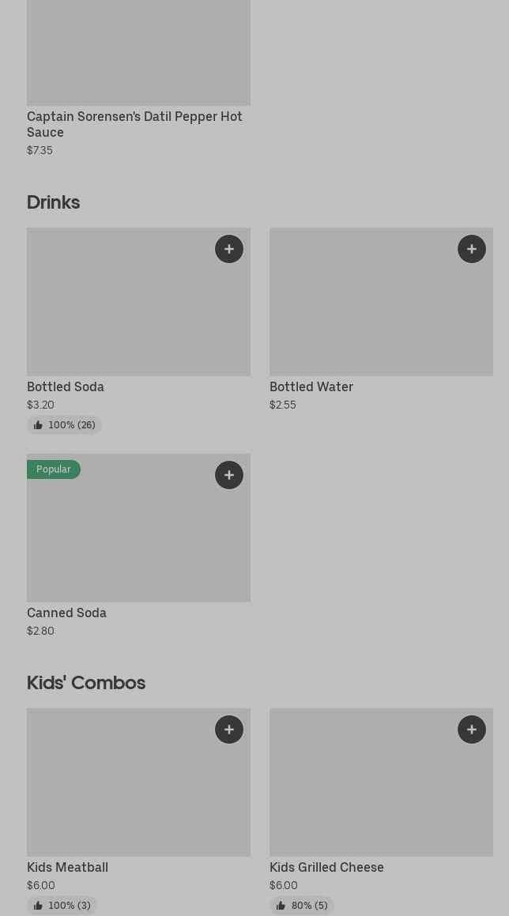Click Kids Grilled Cheese 80% (5) rating

click(x=302, y=906)
